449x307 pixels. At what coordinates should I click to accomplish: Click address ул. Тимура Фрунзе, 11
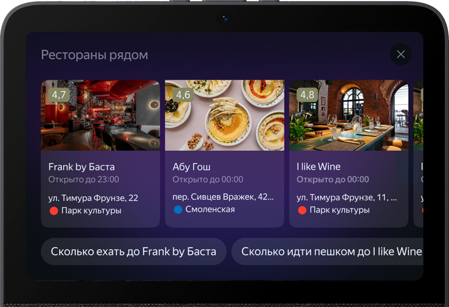347,198
